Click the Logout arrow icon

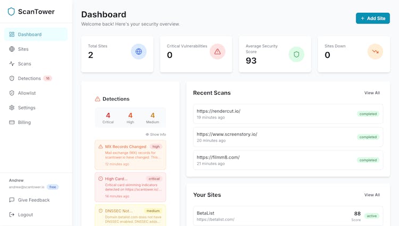[12, 215]
